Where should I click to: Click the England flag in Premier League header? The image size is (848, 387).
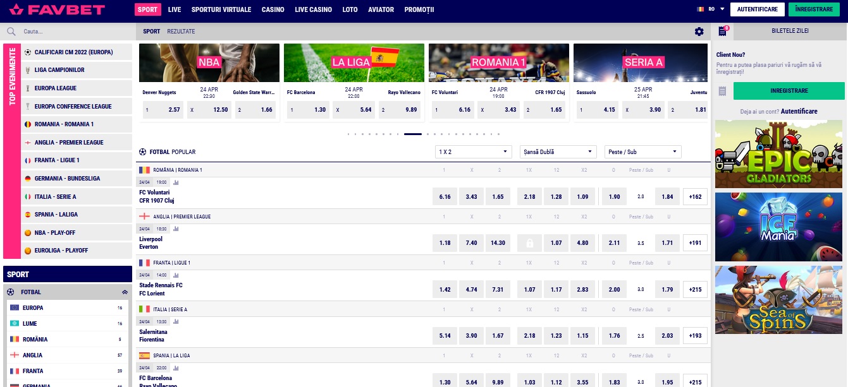pos(145,217)
